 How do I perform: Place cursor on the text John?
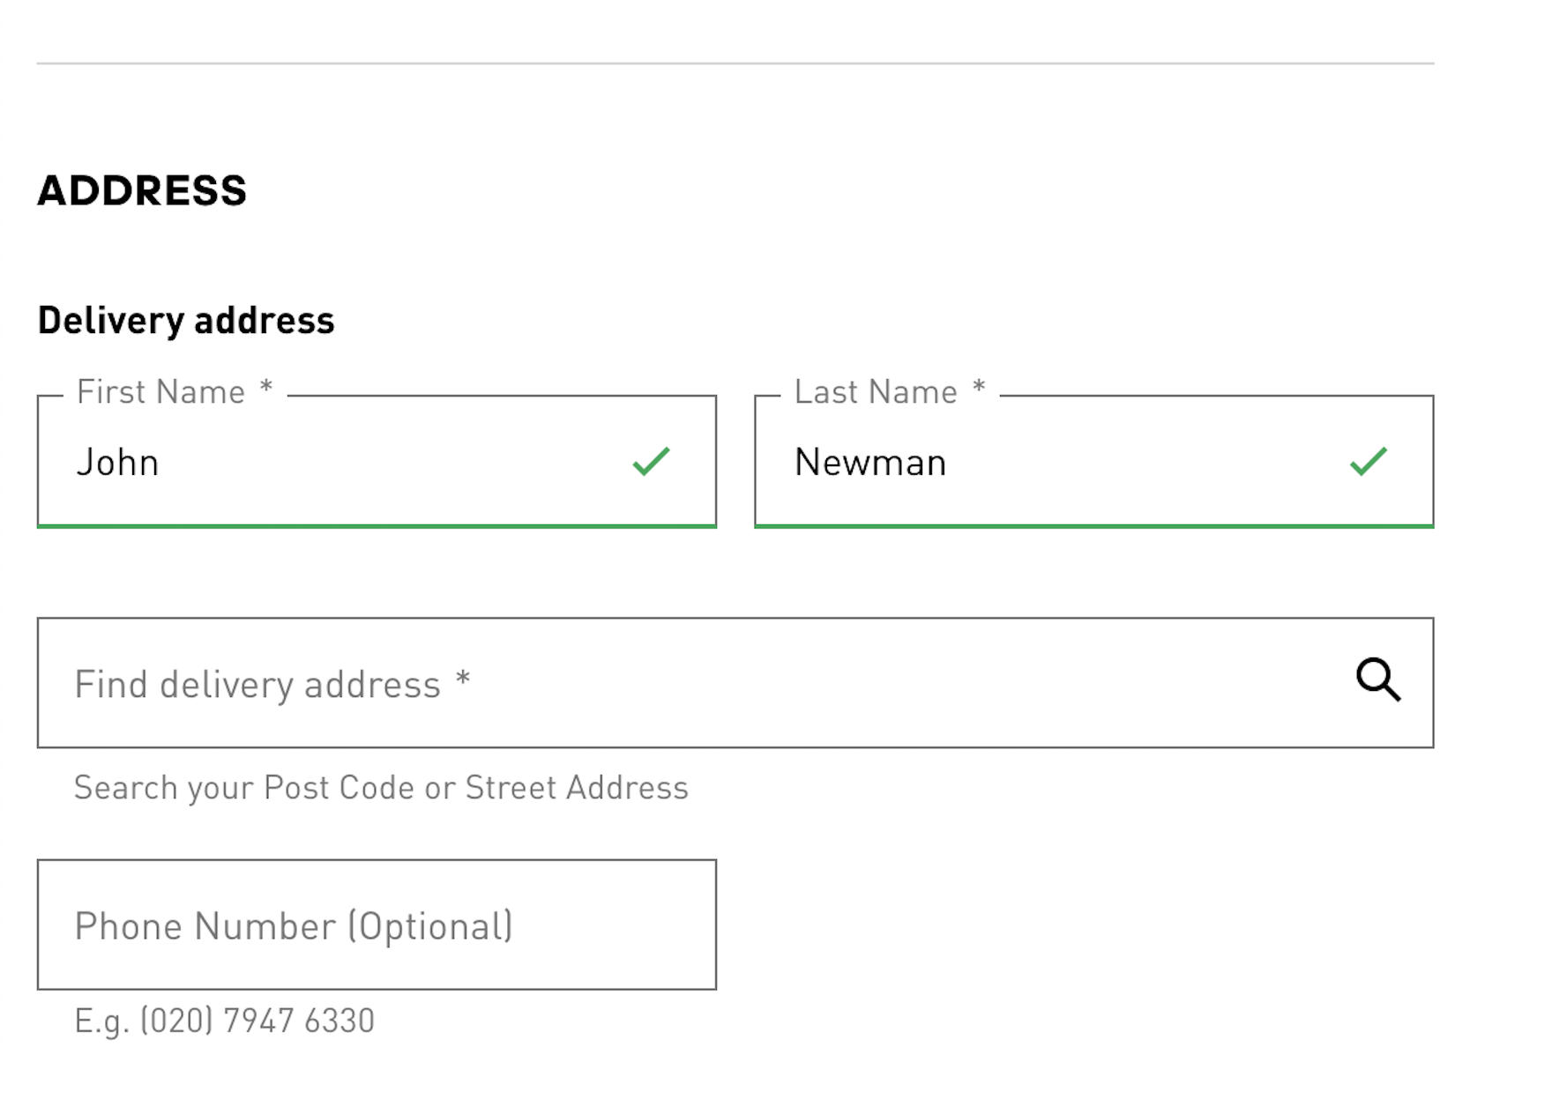tap(117, 463)
